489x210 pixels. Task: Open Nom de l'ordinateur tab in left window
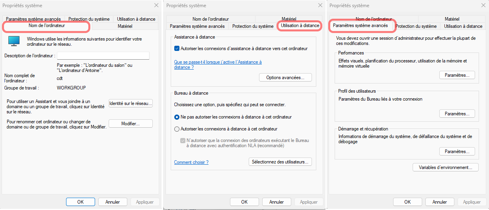(47, 26)
